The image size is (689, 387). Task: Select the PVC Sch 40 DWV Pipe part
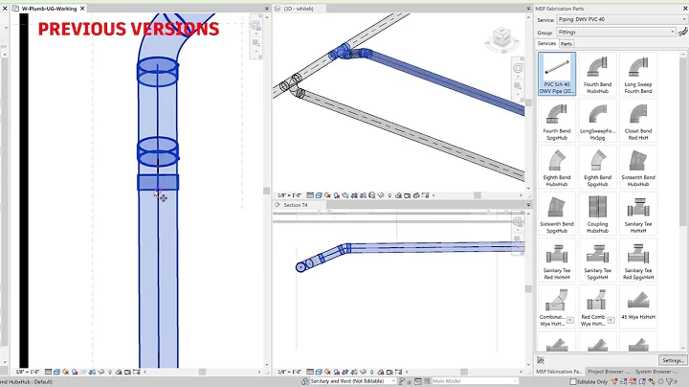[x=557, y=74]
